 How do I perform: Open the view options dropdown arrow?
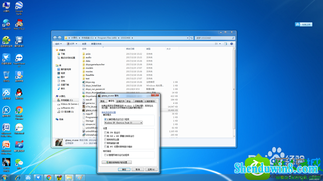point(220,44)
